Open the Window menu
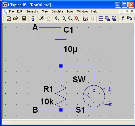 [x=82, y=11]
